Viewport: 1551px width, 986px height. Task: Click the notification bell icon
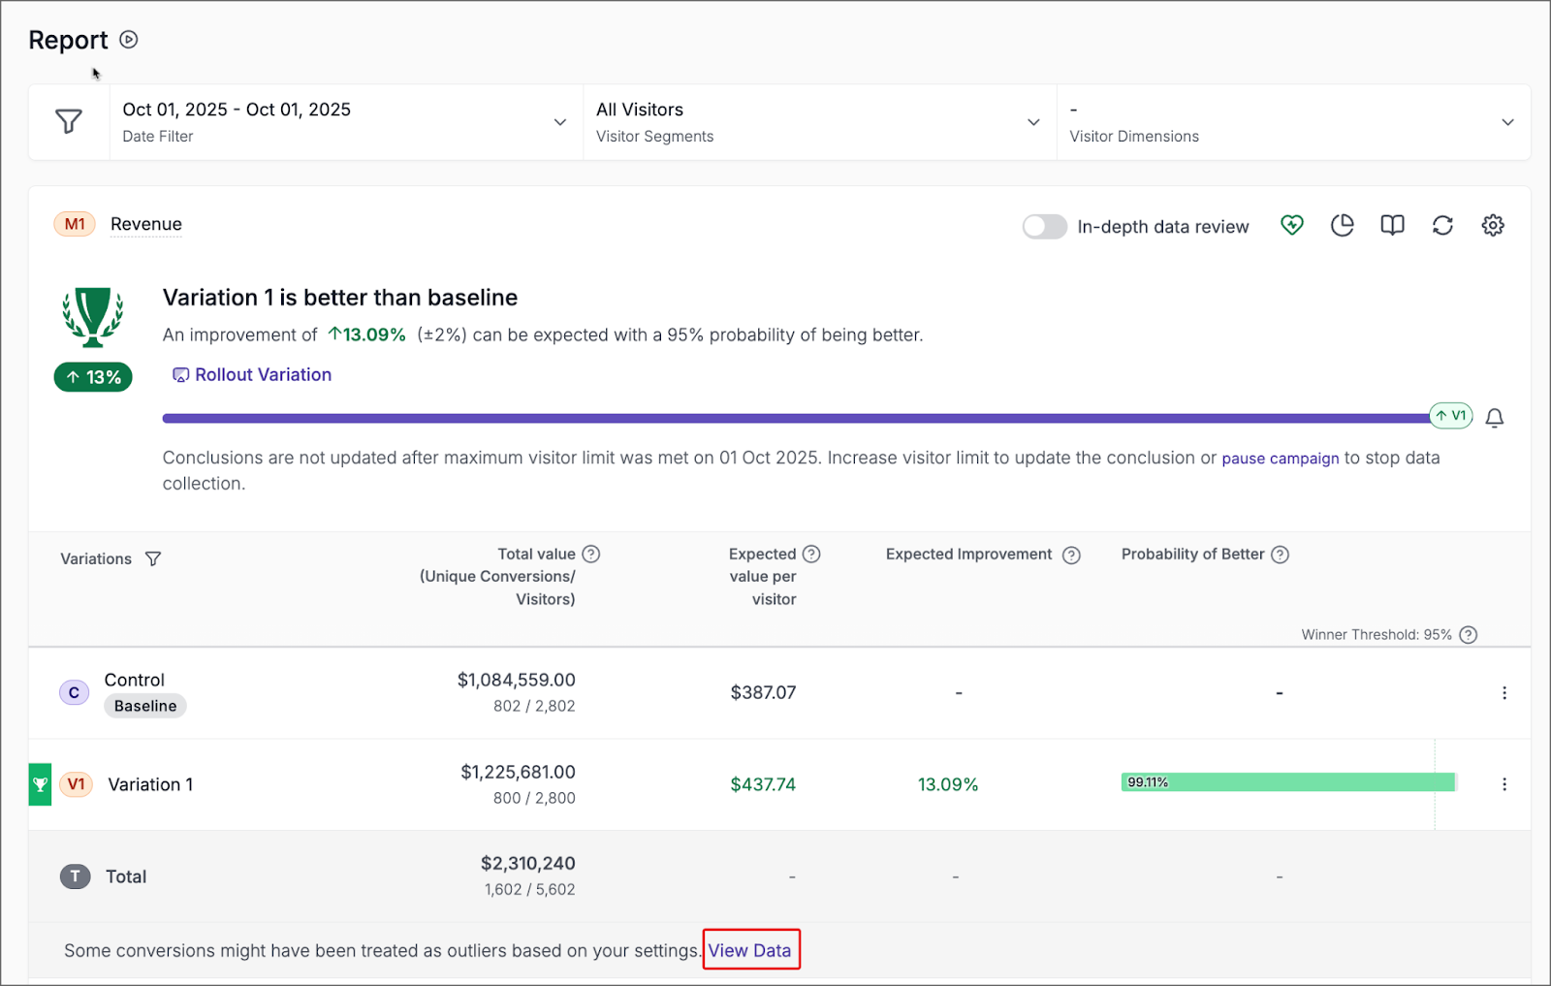[x=1495, y=418]
